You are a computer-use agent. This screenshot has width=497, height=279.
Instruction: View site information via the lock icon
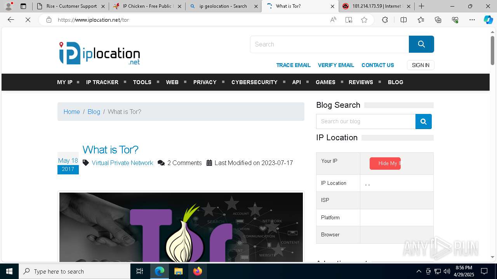tap(49, 20)
